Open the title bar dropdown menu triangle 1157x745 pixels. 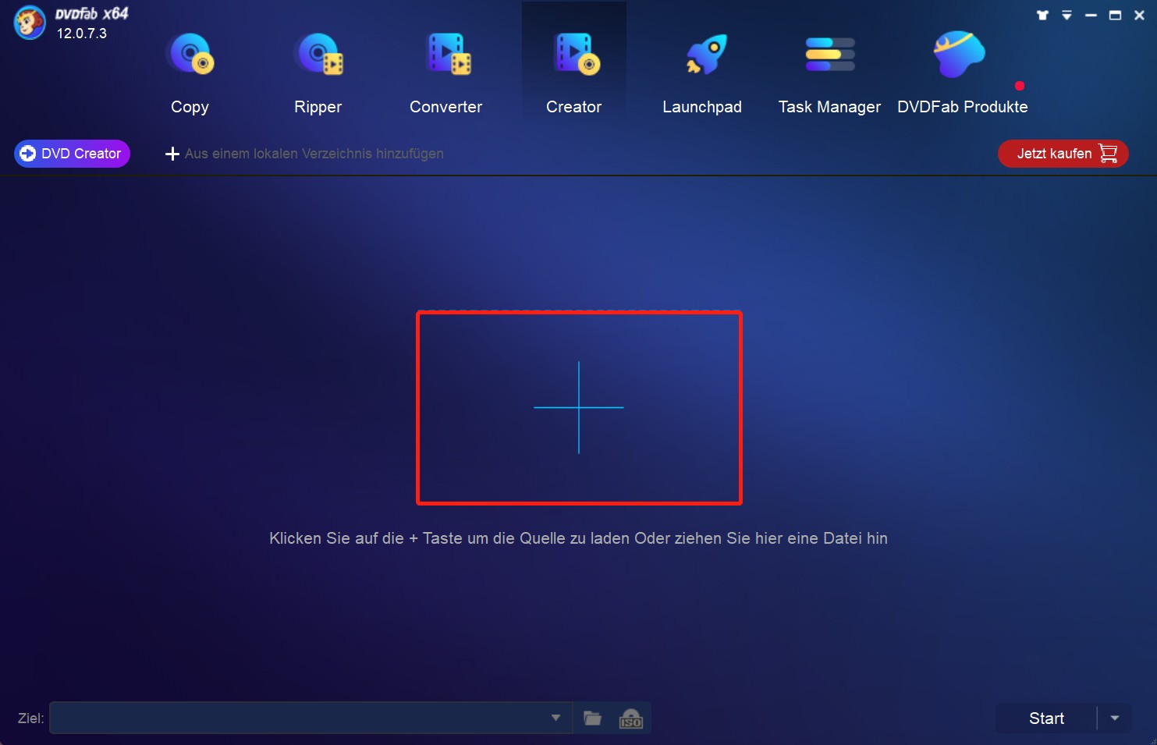[1066, 15]
